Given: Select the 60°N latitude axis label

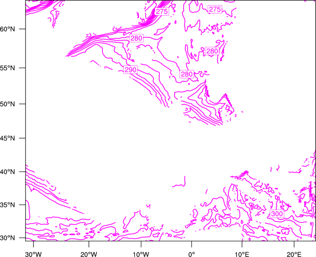Looking at the screenshot, I should [x=8, y=29].
